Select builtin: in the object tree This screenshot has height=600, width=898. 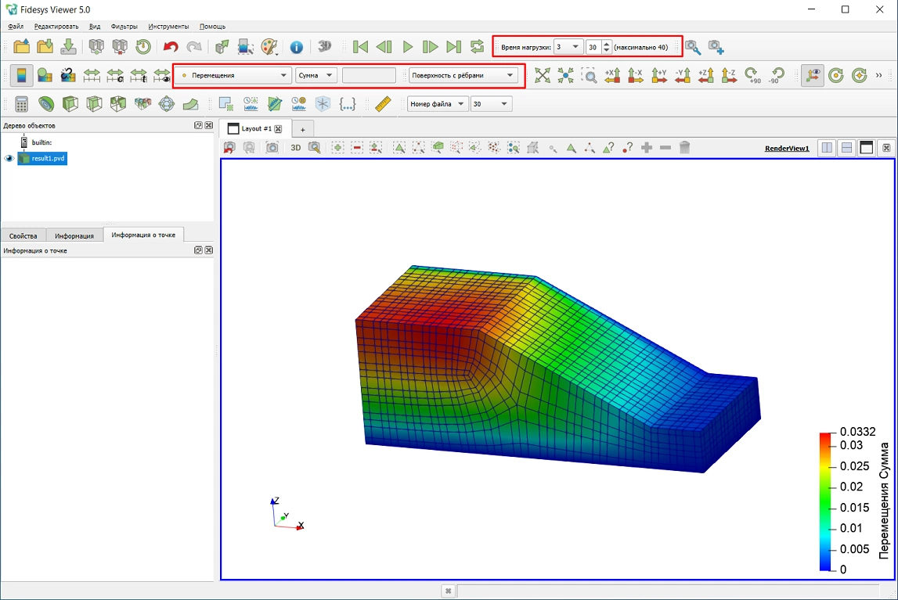[x=41, y=142]
